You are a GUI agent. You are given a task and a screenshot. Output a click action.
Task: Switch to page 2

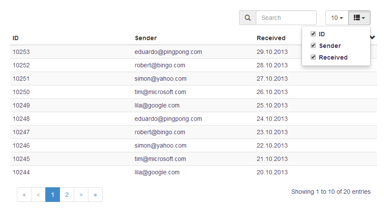(x=67, y=195)
